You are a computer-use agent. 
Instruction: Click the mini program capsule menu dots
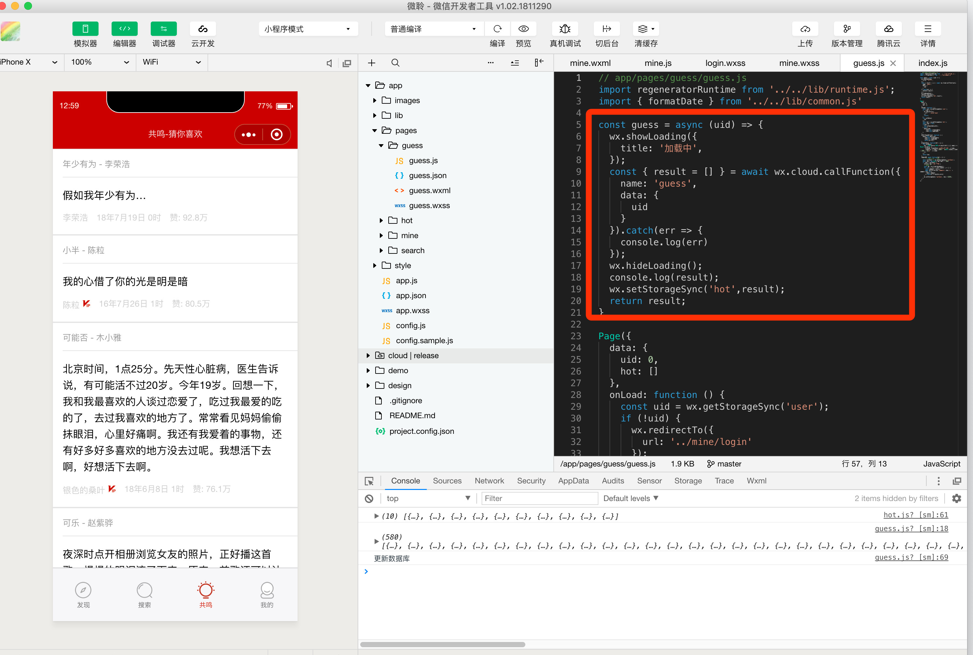249,134
